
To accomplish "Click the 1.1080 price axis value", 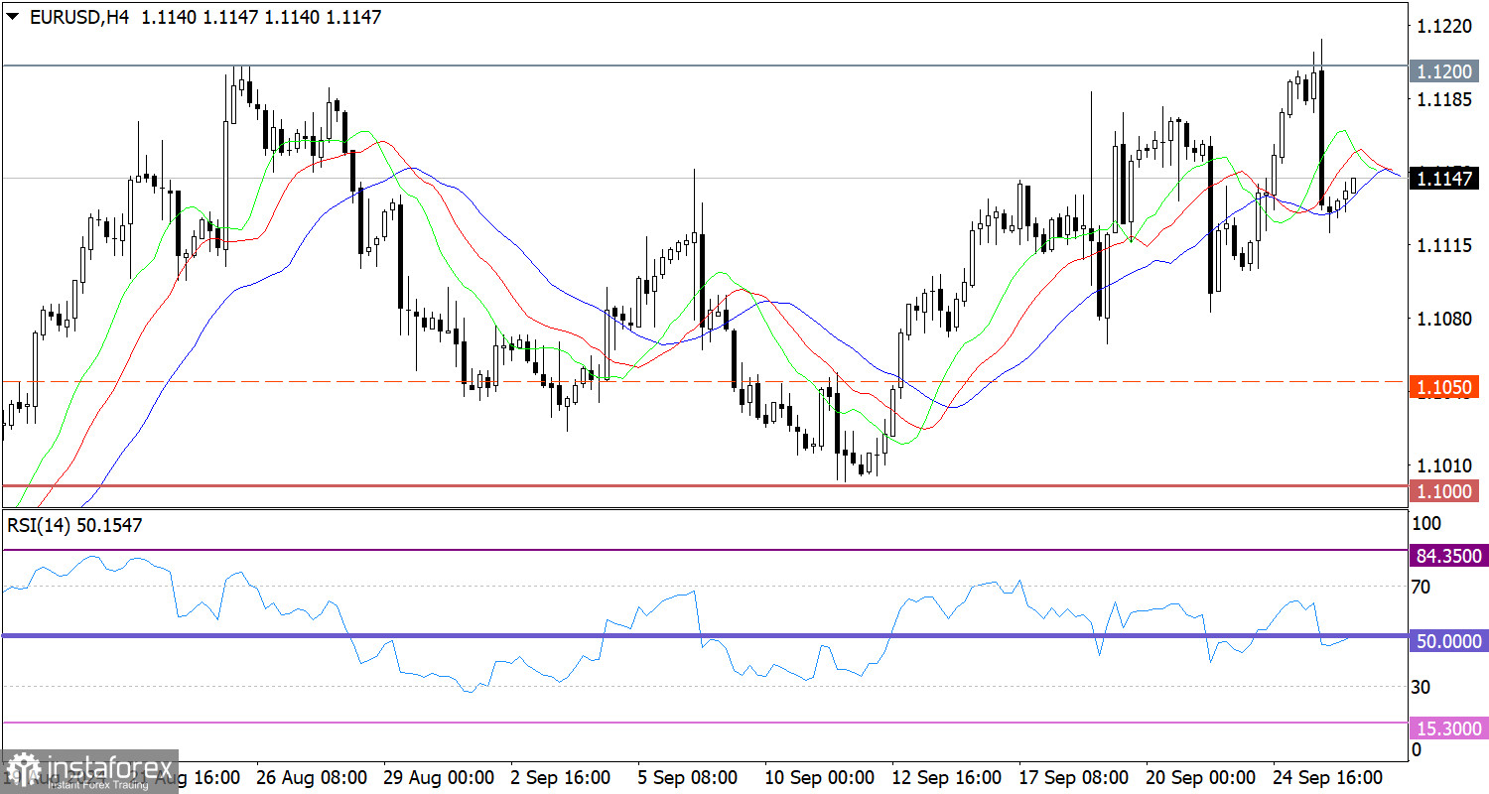I will click(1444, 319).
